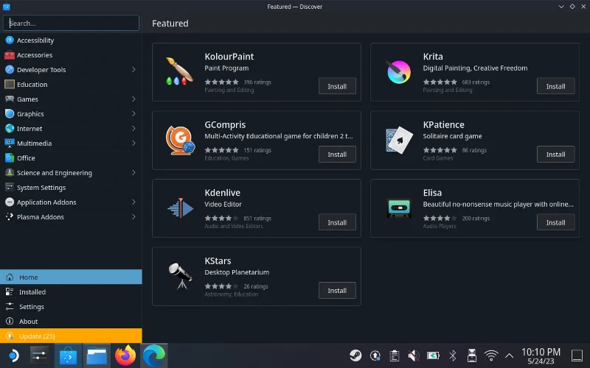Install KPatience
This screenshot has width=590, height=368.
(555, 154)
